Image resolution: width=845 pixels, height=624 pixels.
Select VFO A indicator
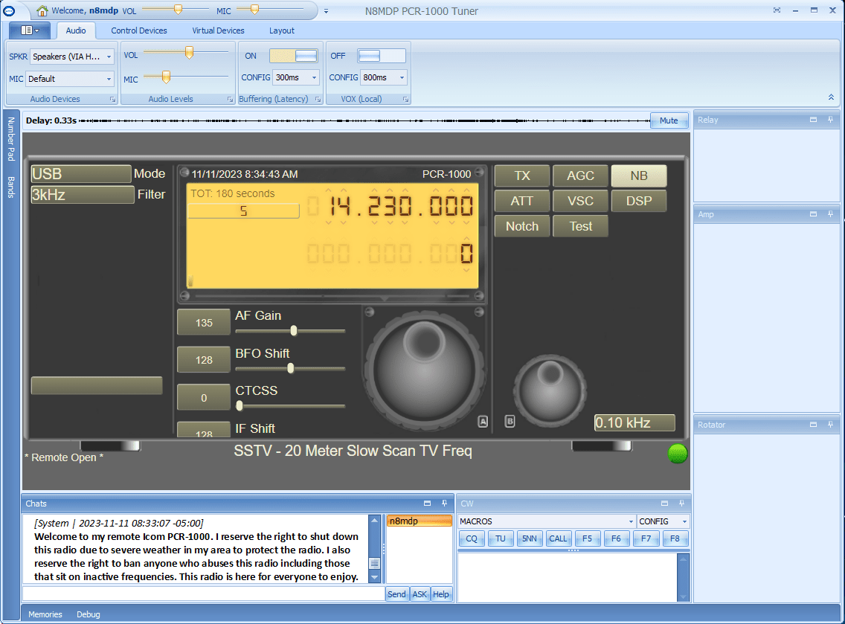click(483, 422)
